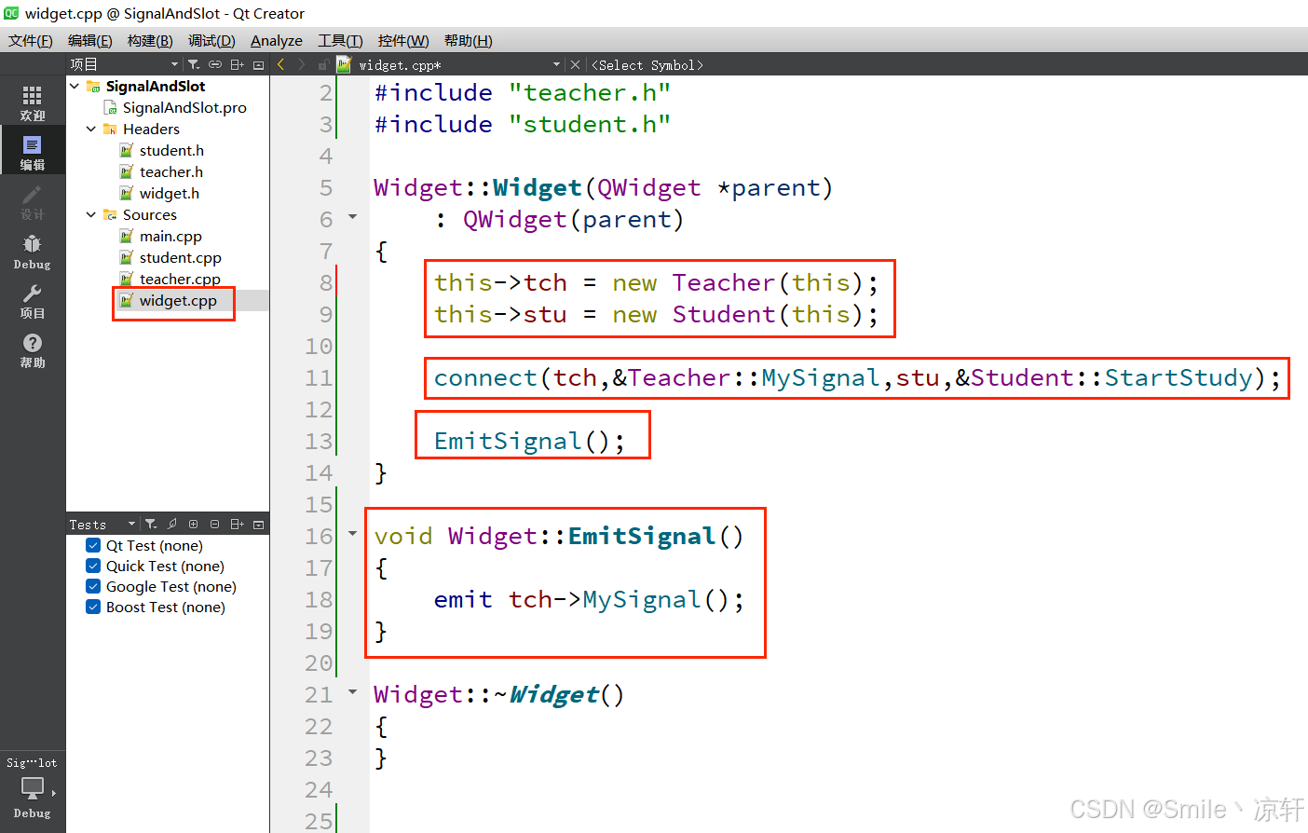The image size is (1308, 833).
Task: Uncheck the Quick Test (none) checkbox
Action: pos(93,566)
